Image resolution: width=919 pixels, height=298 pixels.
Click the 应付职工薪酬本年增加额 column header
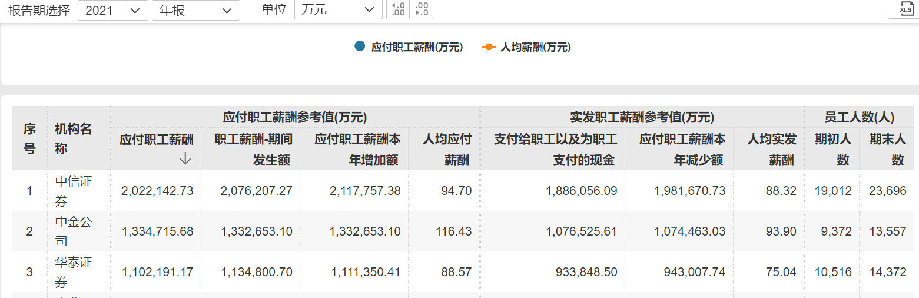coord(356,150)
